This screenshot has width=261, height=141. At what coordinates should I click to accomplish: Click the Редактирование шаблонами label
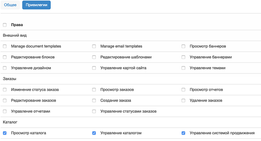click(x=126, y=57)
